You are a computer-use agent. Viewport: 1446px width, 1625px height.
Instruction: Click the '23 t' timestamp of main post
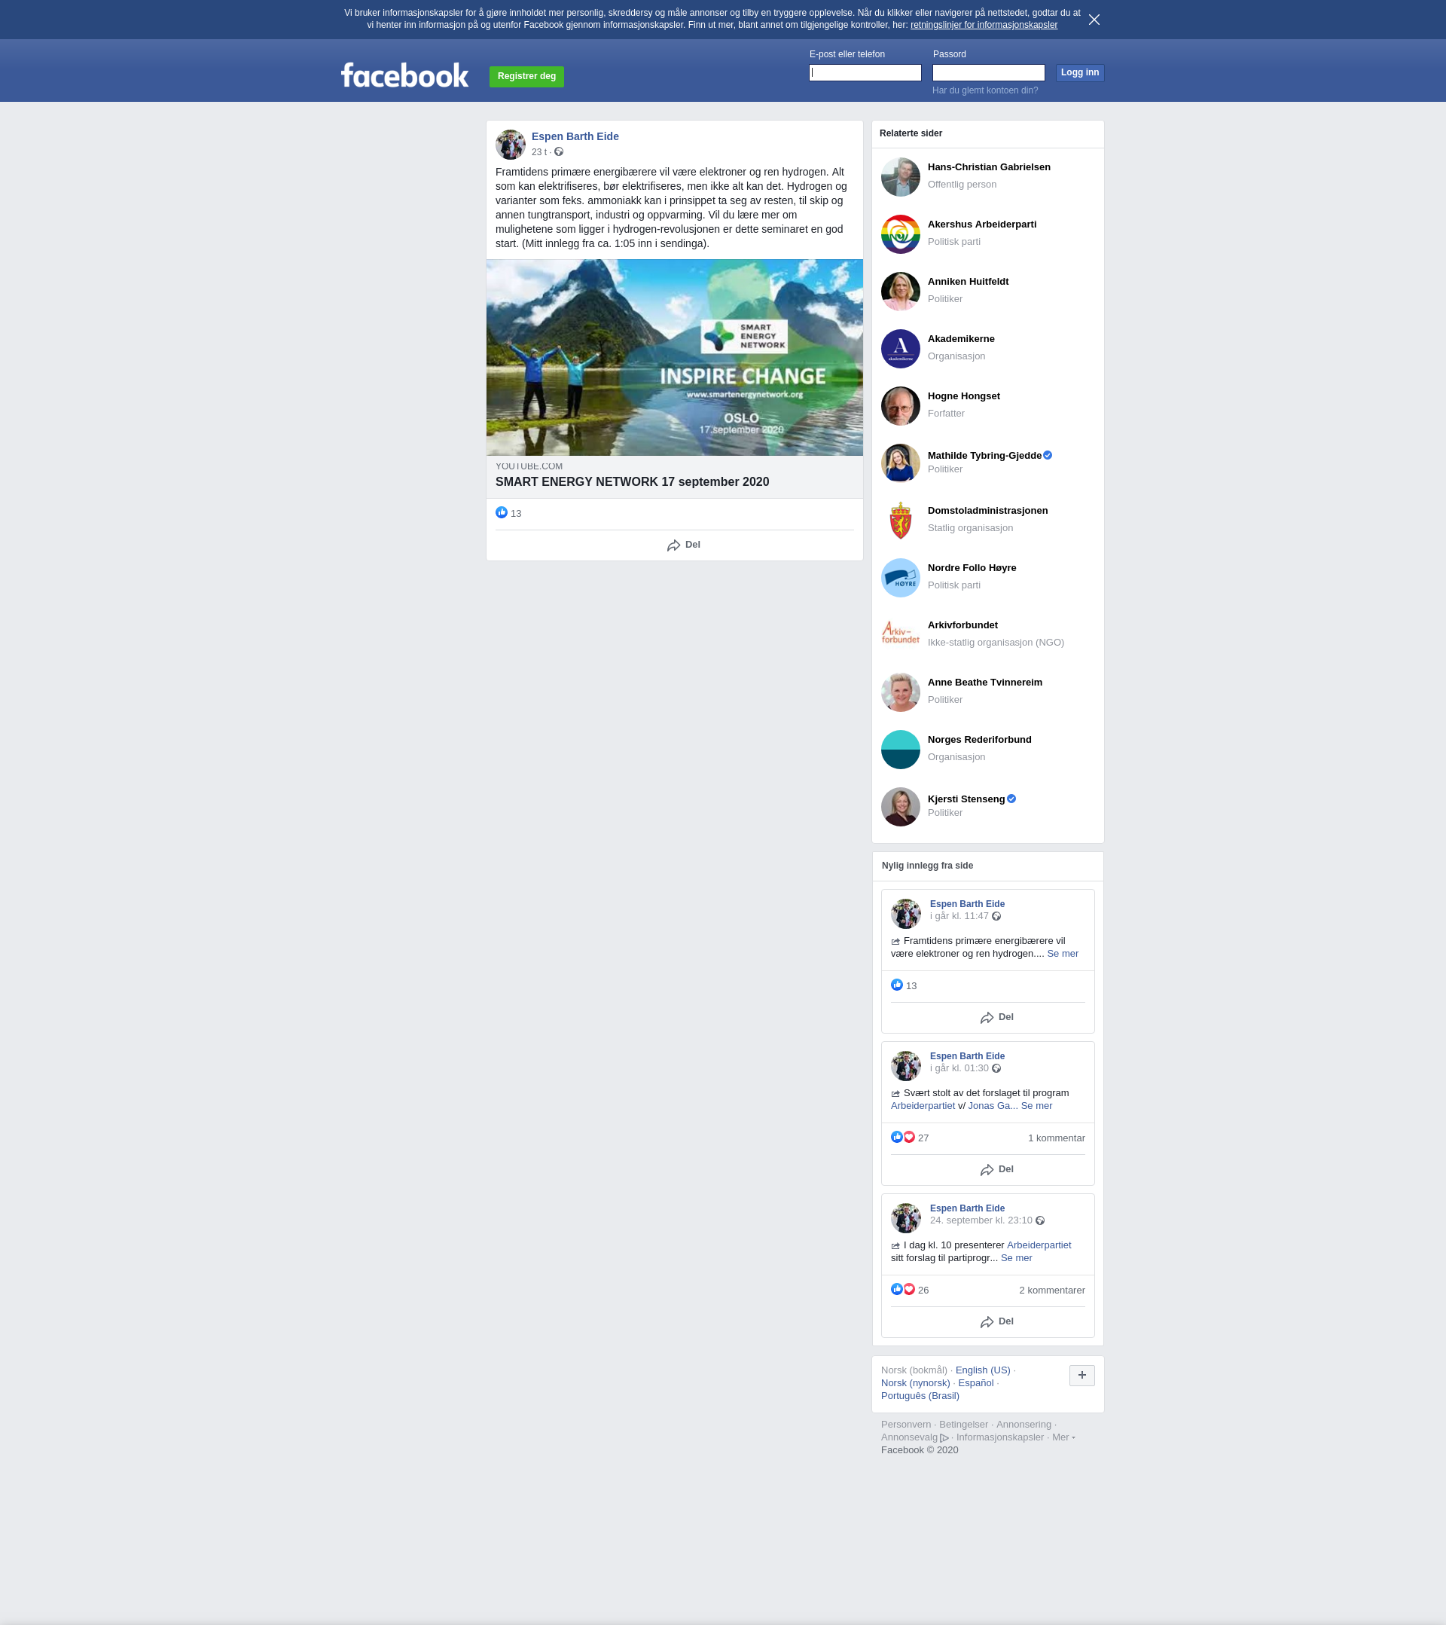(x=539, y=153)
